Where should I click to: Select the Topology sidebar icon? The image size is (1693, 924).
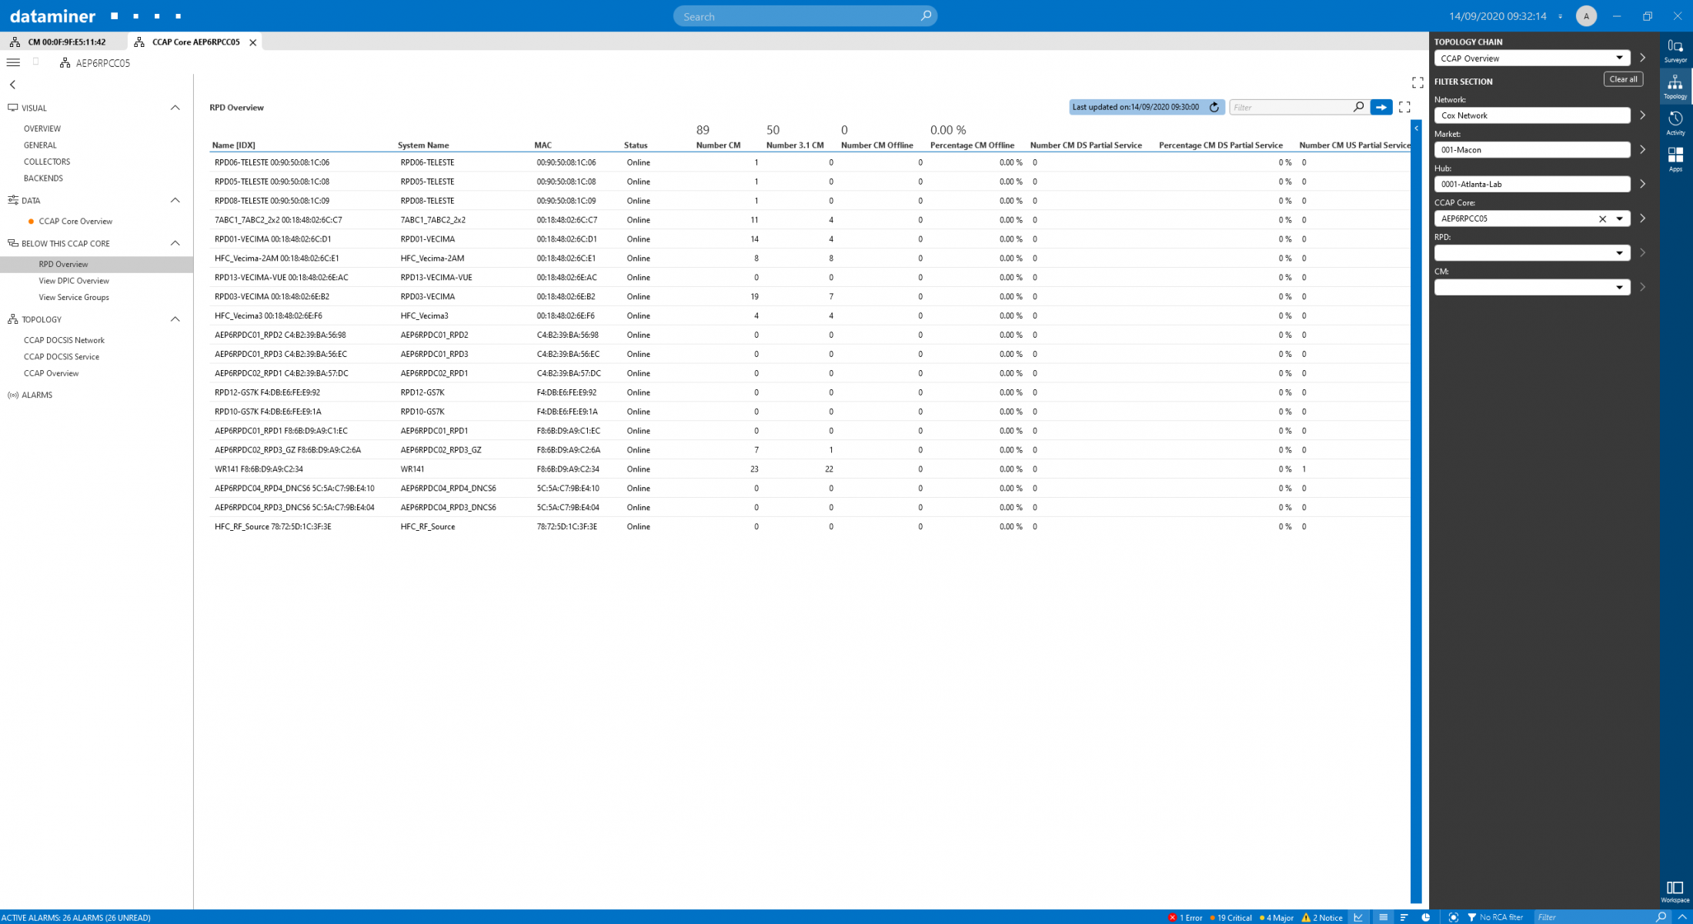[x=1675, y=85]
